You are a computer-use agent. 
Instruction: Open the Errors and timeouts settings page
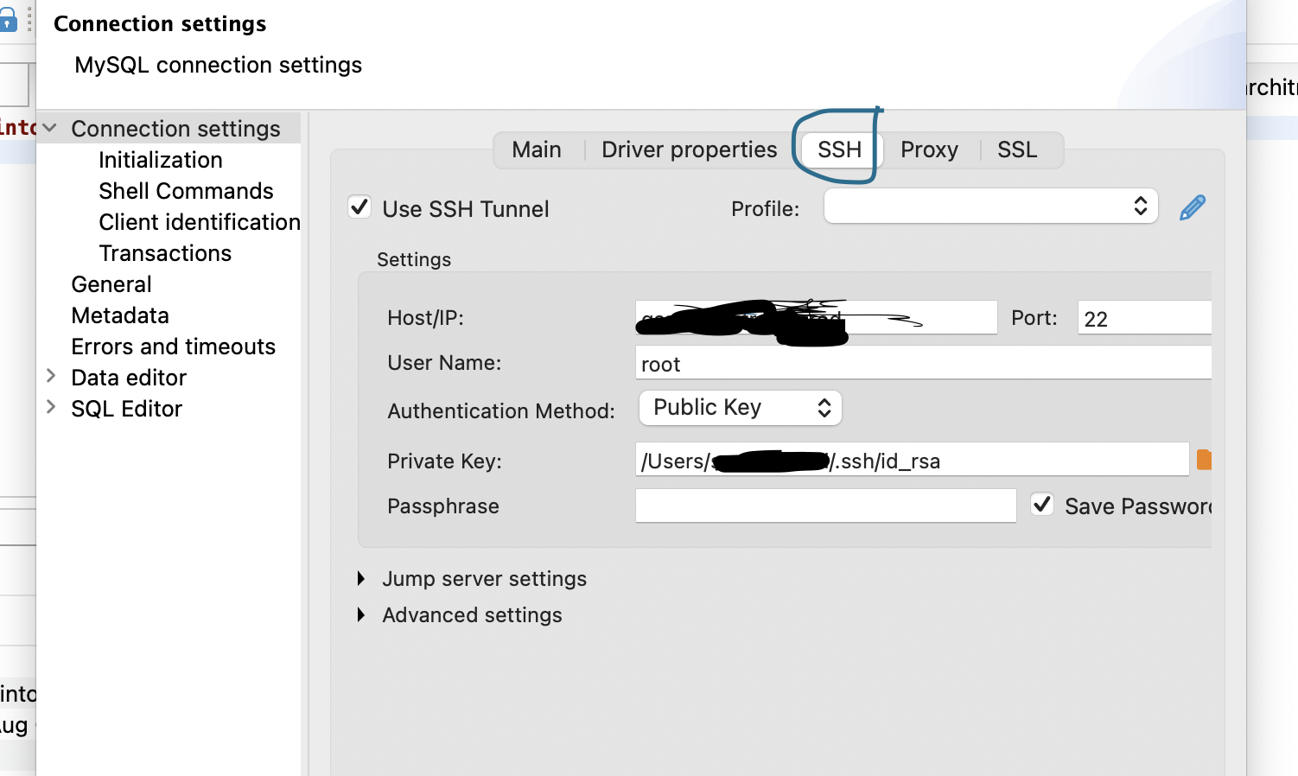(173, 347)
